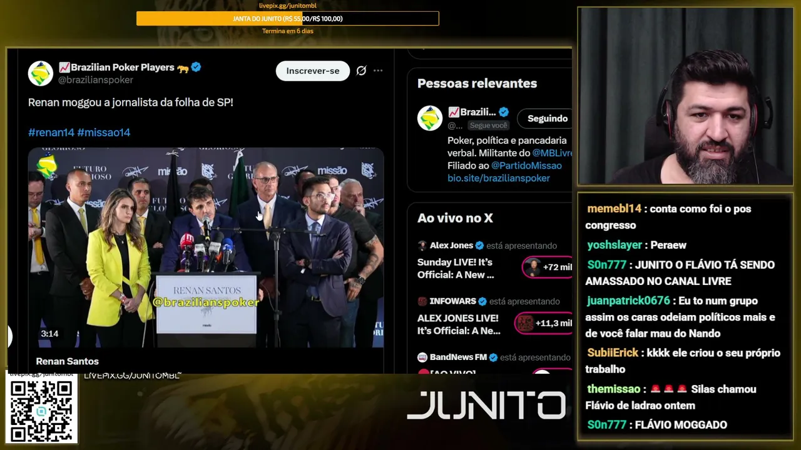Click the Poker, política e pancadaria bio text
This screenshot has height=450, width=801.
508,147
